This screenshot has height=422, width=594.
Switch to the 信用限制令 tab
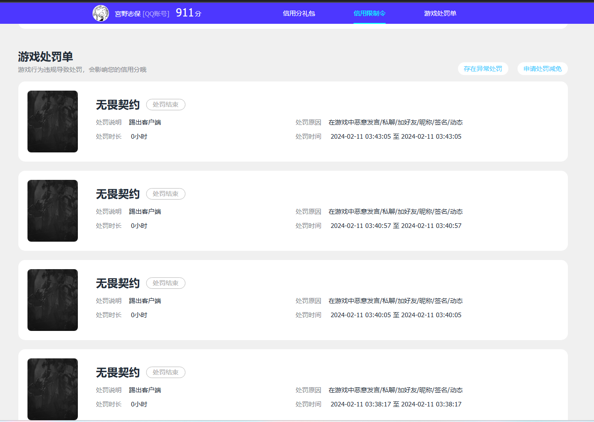[x=370, y=13]
